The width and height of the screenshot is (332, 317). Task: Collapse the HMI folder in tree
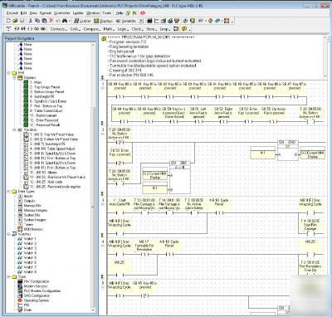pyautogui.click(x=9, y=73)
